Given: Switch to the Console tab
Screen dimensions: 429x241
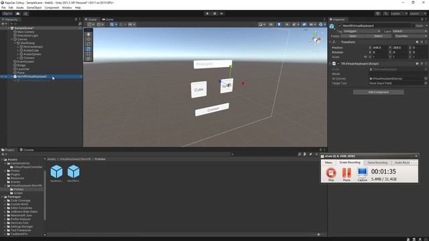Looking at the screenshot, I should (27, 150).
